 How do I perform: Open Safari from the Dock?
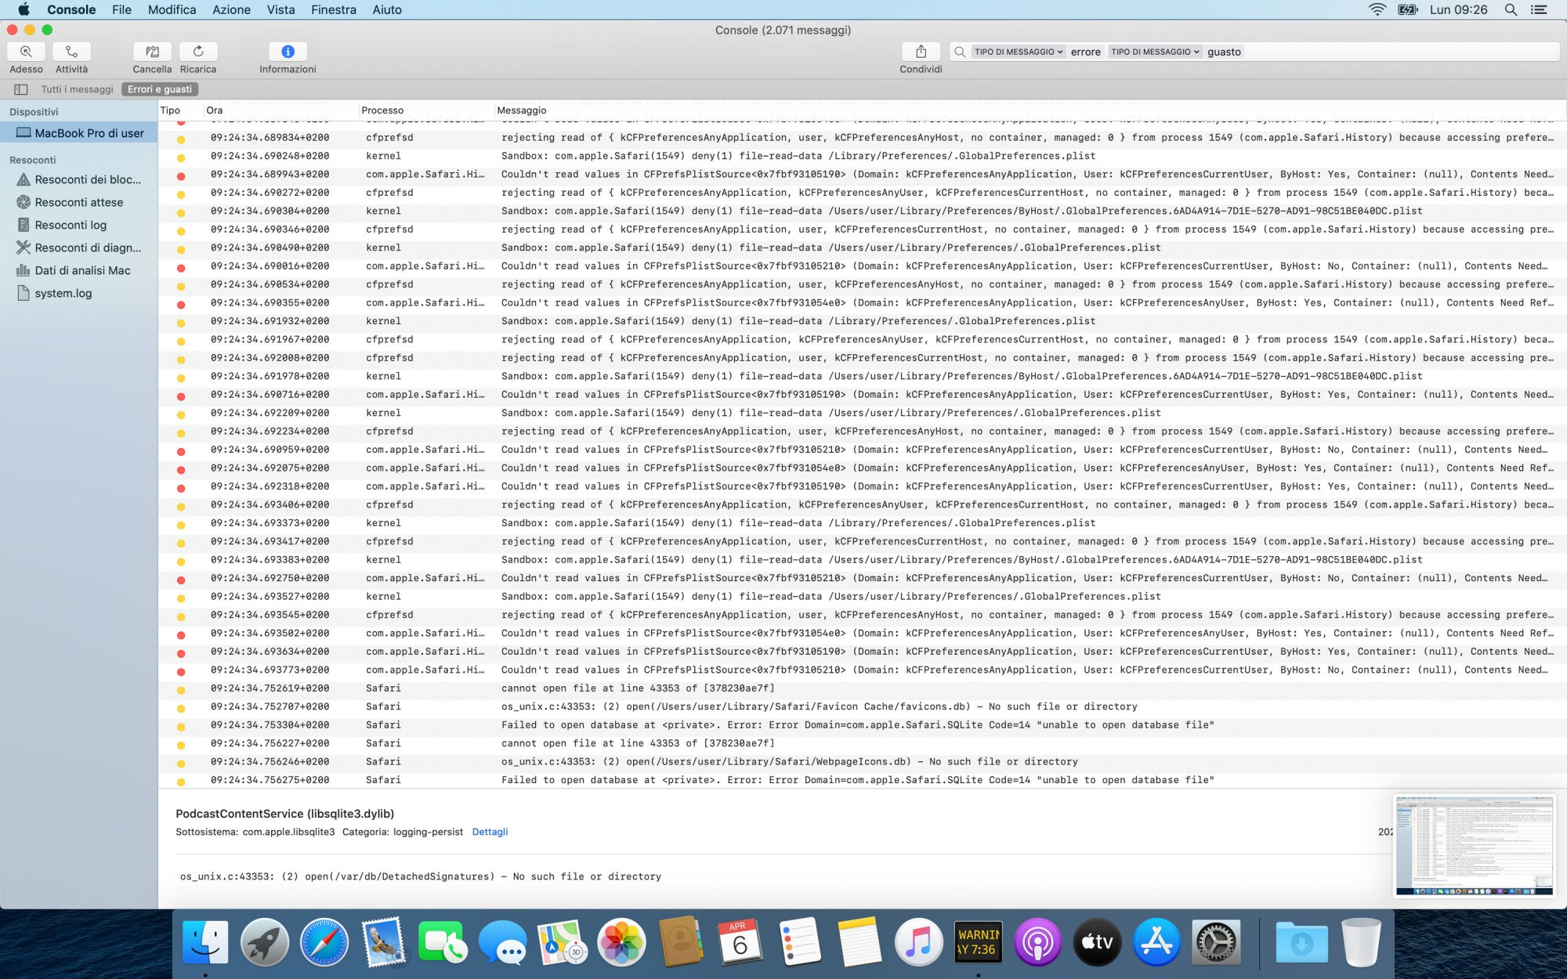(324, 941)
